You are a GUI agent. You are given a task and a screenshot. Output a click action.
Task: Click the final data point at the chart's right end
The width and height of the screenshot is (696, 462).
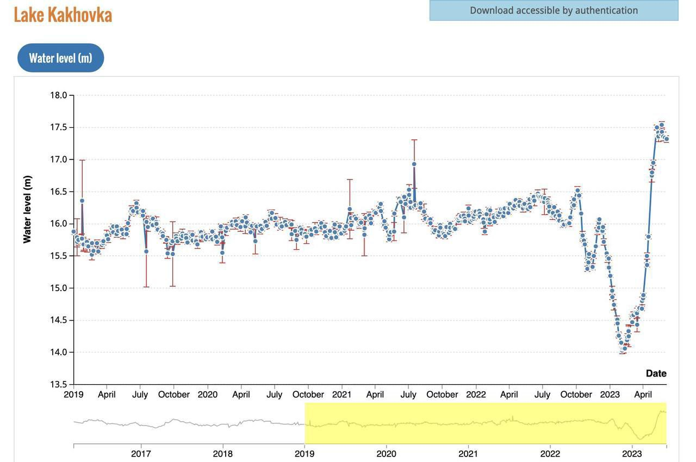pos(666,139)
